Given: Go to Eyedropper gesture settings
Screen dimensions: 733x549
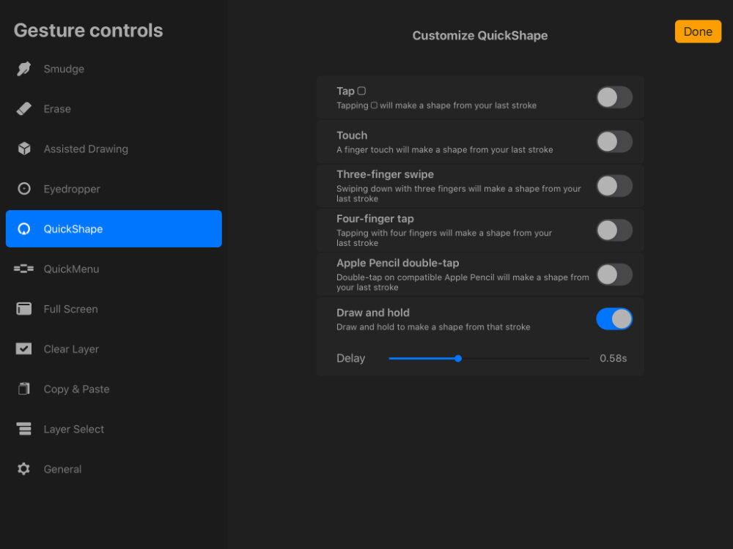Looking at the screenshot, I should (114, 189).
